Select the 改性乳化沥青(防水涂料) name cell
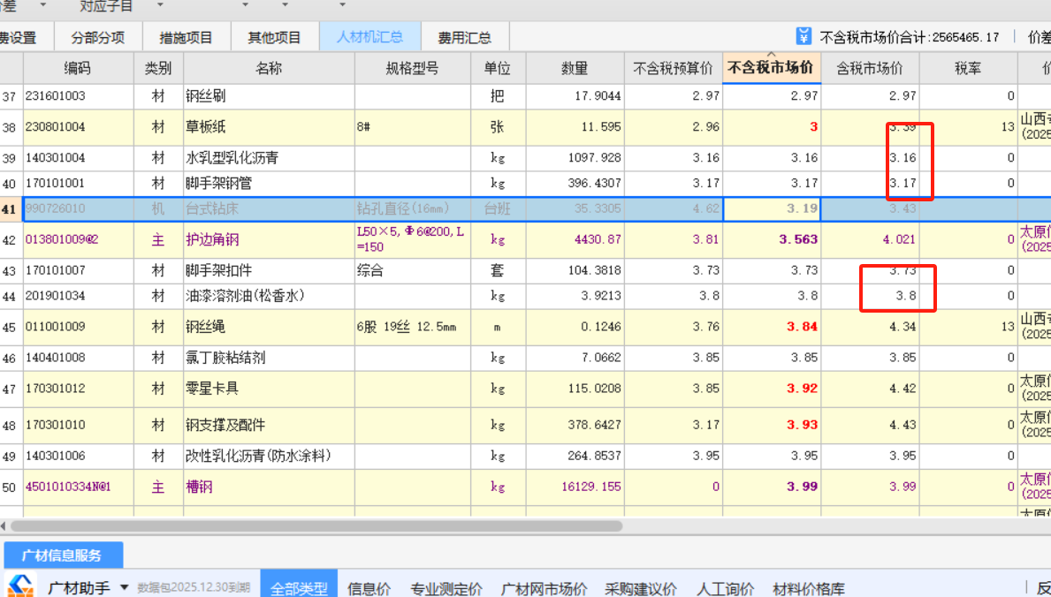The image size is (1051, 597). [269, 457]
